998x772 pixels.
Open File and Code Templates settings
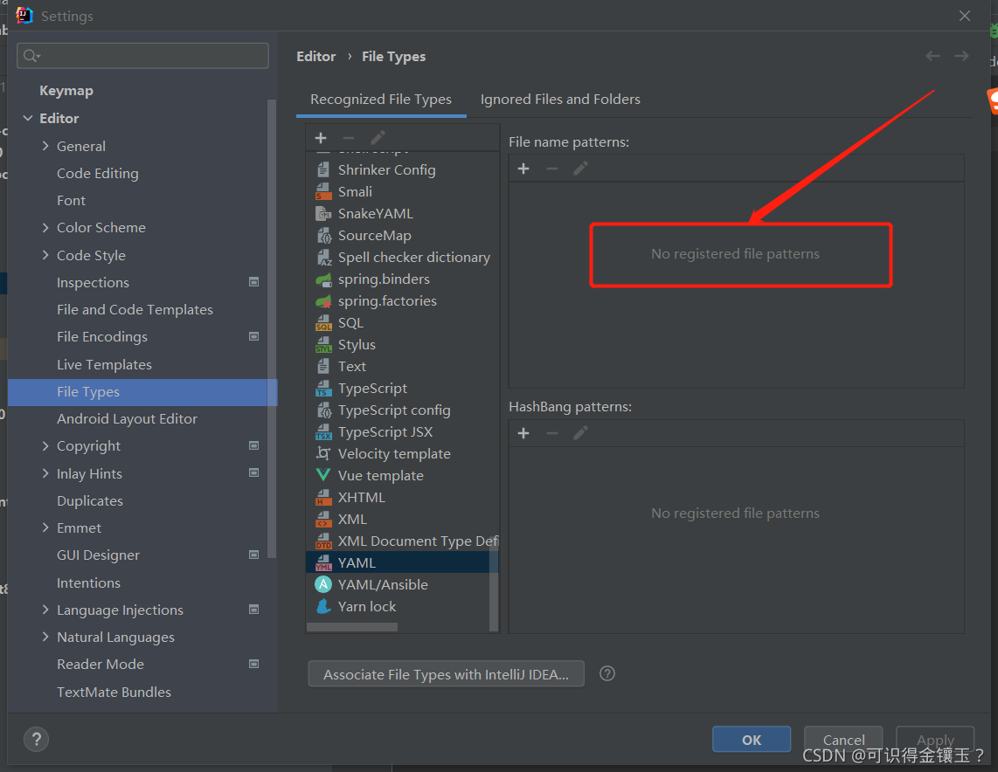coord(135,310)
